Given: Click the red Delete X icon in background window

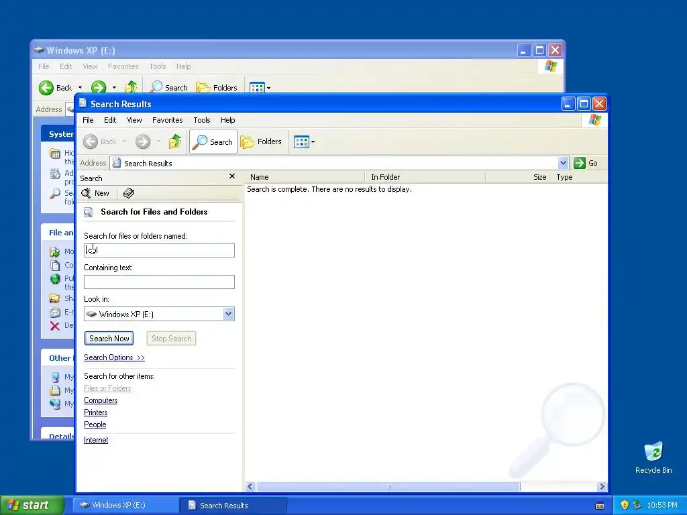Looking at the screenshot, I should click(x=55, y=326).
